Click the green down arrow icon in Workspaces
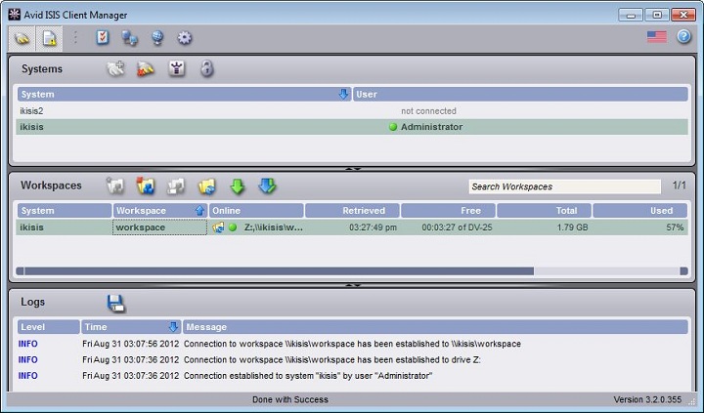Screen dimensions: 704x413 click(237, 186)
